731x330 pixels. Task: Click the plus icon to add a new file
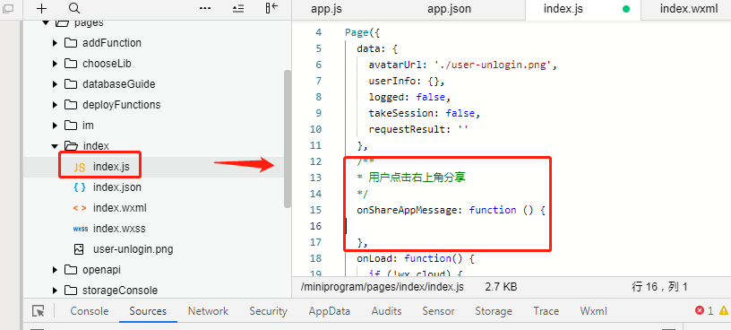[x=42, y=8]
